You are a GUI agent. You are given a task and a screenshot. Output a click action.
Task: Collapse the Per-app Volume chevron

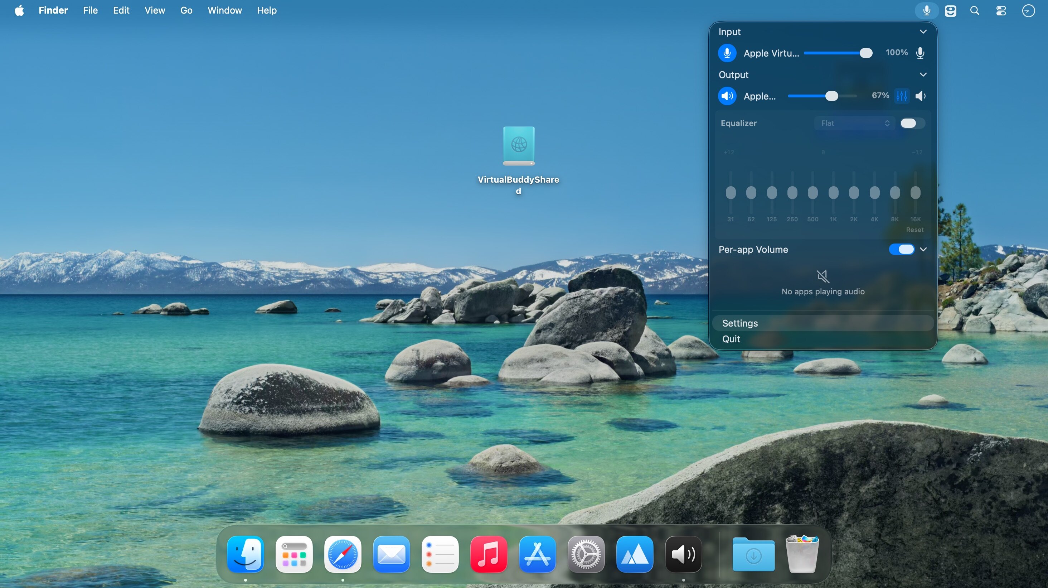pyautogui.click(x=923, y=250)
